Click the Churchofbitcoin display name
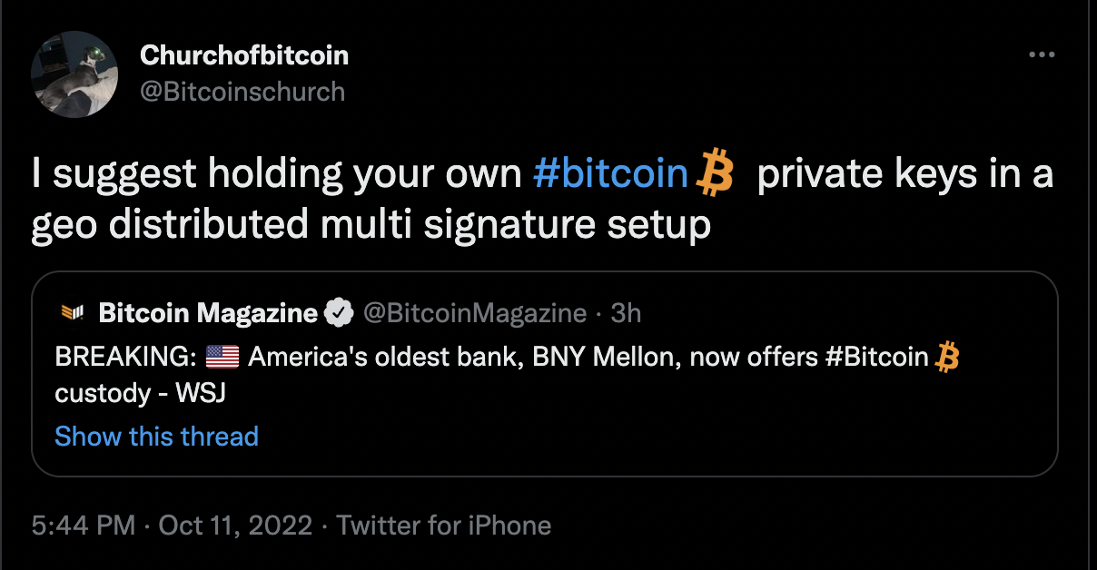 click(x=244, y=55)
